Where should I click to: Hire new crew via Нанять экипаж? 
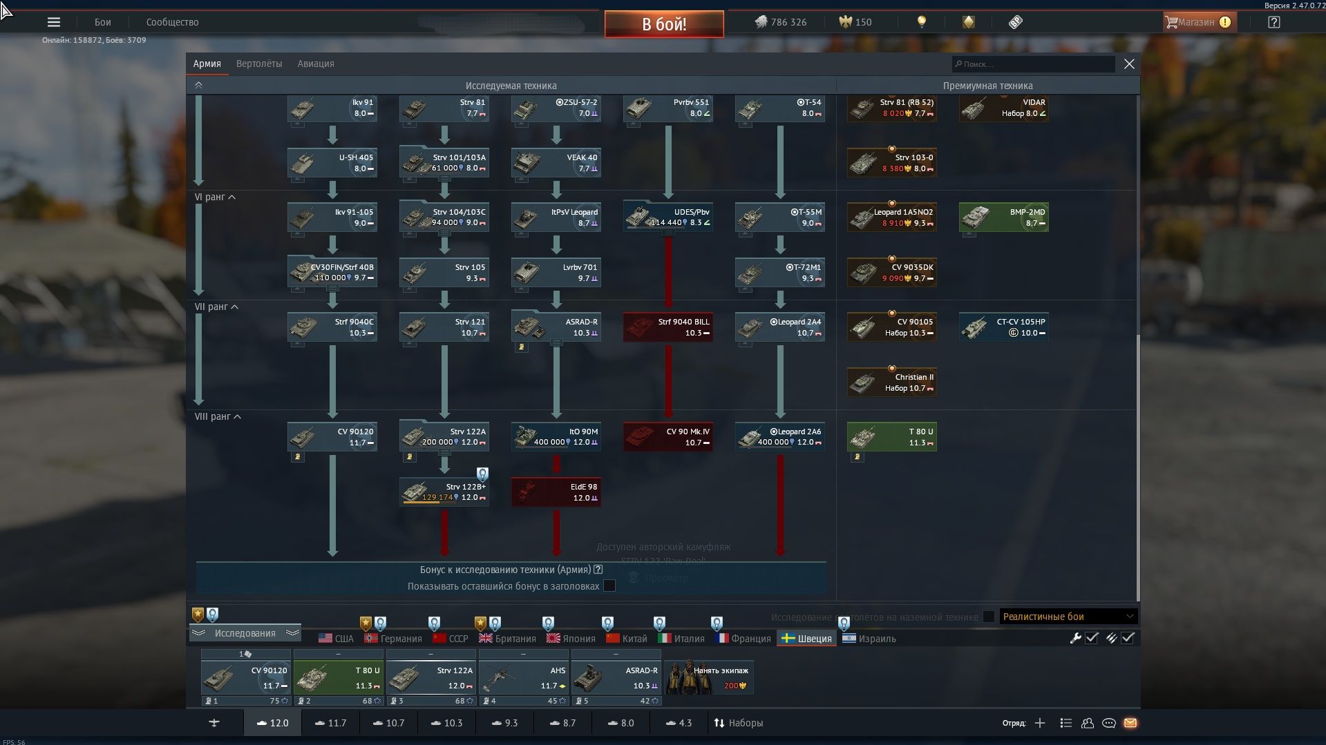point(709,677)
